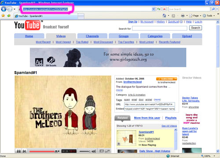
Task: Click the Arts & Animation category link
Action: point(137,95)
